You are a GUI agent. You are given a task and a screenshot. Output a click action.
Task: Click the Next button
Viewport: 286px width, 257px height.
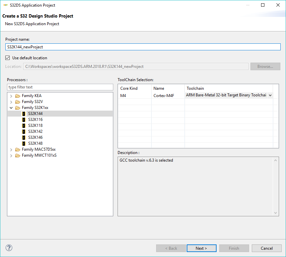tap(201, 248)
